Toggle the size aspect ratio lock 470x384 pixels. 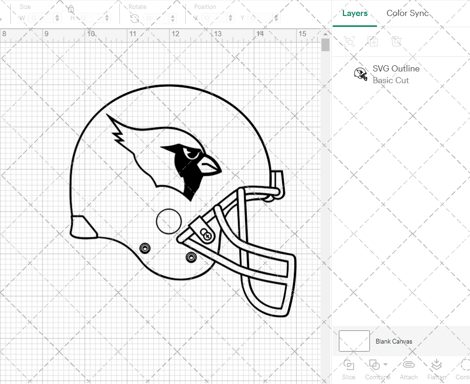coord(70,9)
